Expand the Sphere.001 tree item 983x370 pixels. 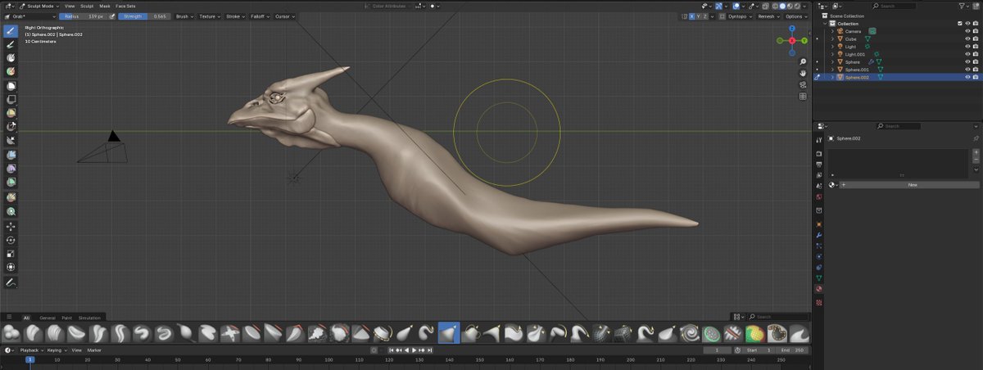(832, 70)
